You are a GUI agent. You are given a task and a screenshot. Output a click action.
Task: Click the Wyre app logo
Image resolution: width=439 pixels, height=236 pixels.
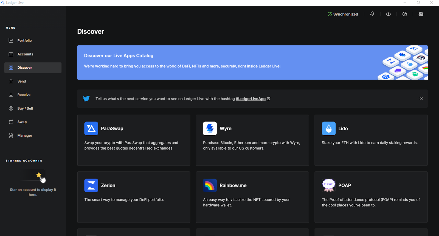click(210, 129)
